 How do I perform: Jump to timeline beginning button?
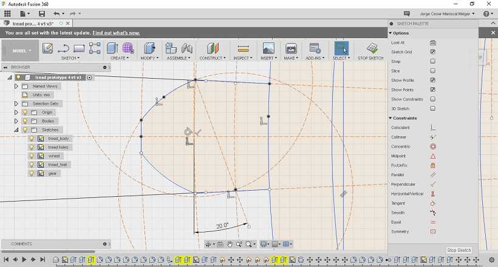6,259
